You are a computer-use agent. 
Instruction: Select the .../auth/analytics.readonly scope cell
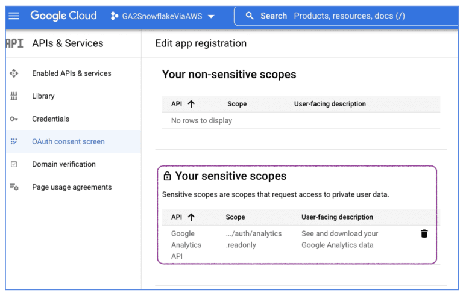254,239
